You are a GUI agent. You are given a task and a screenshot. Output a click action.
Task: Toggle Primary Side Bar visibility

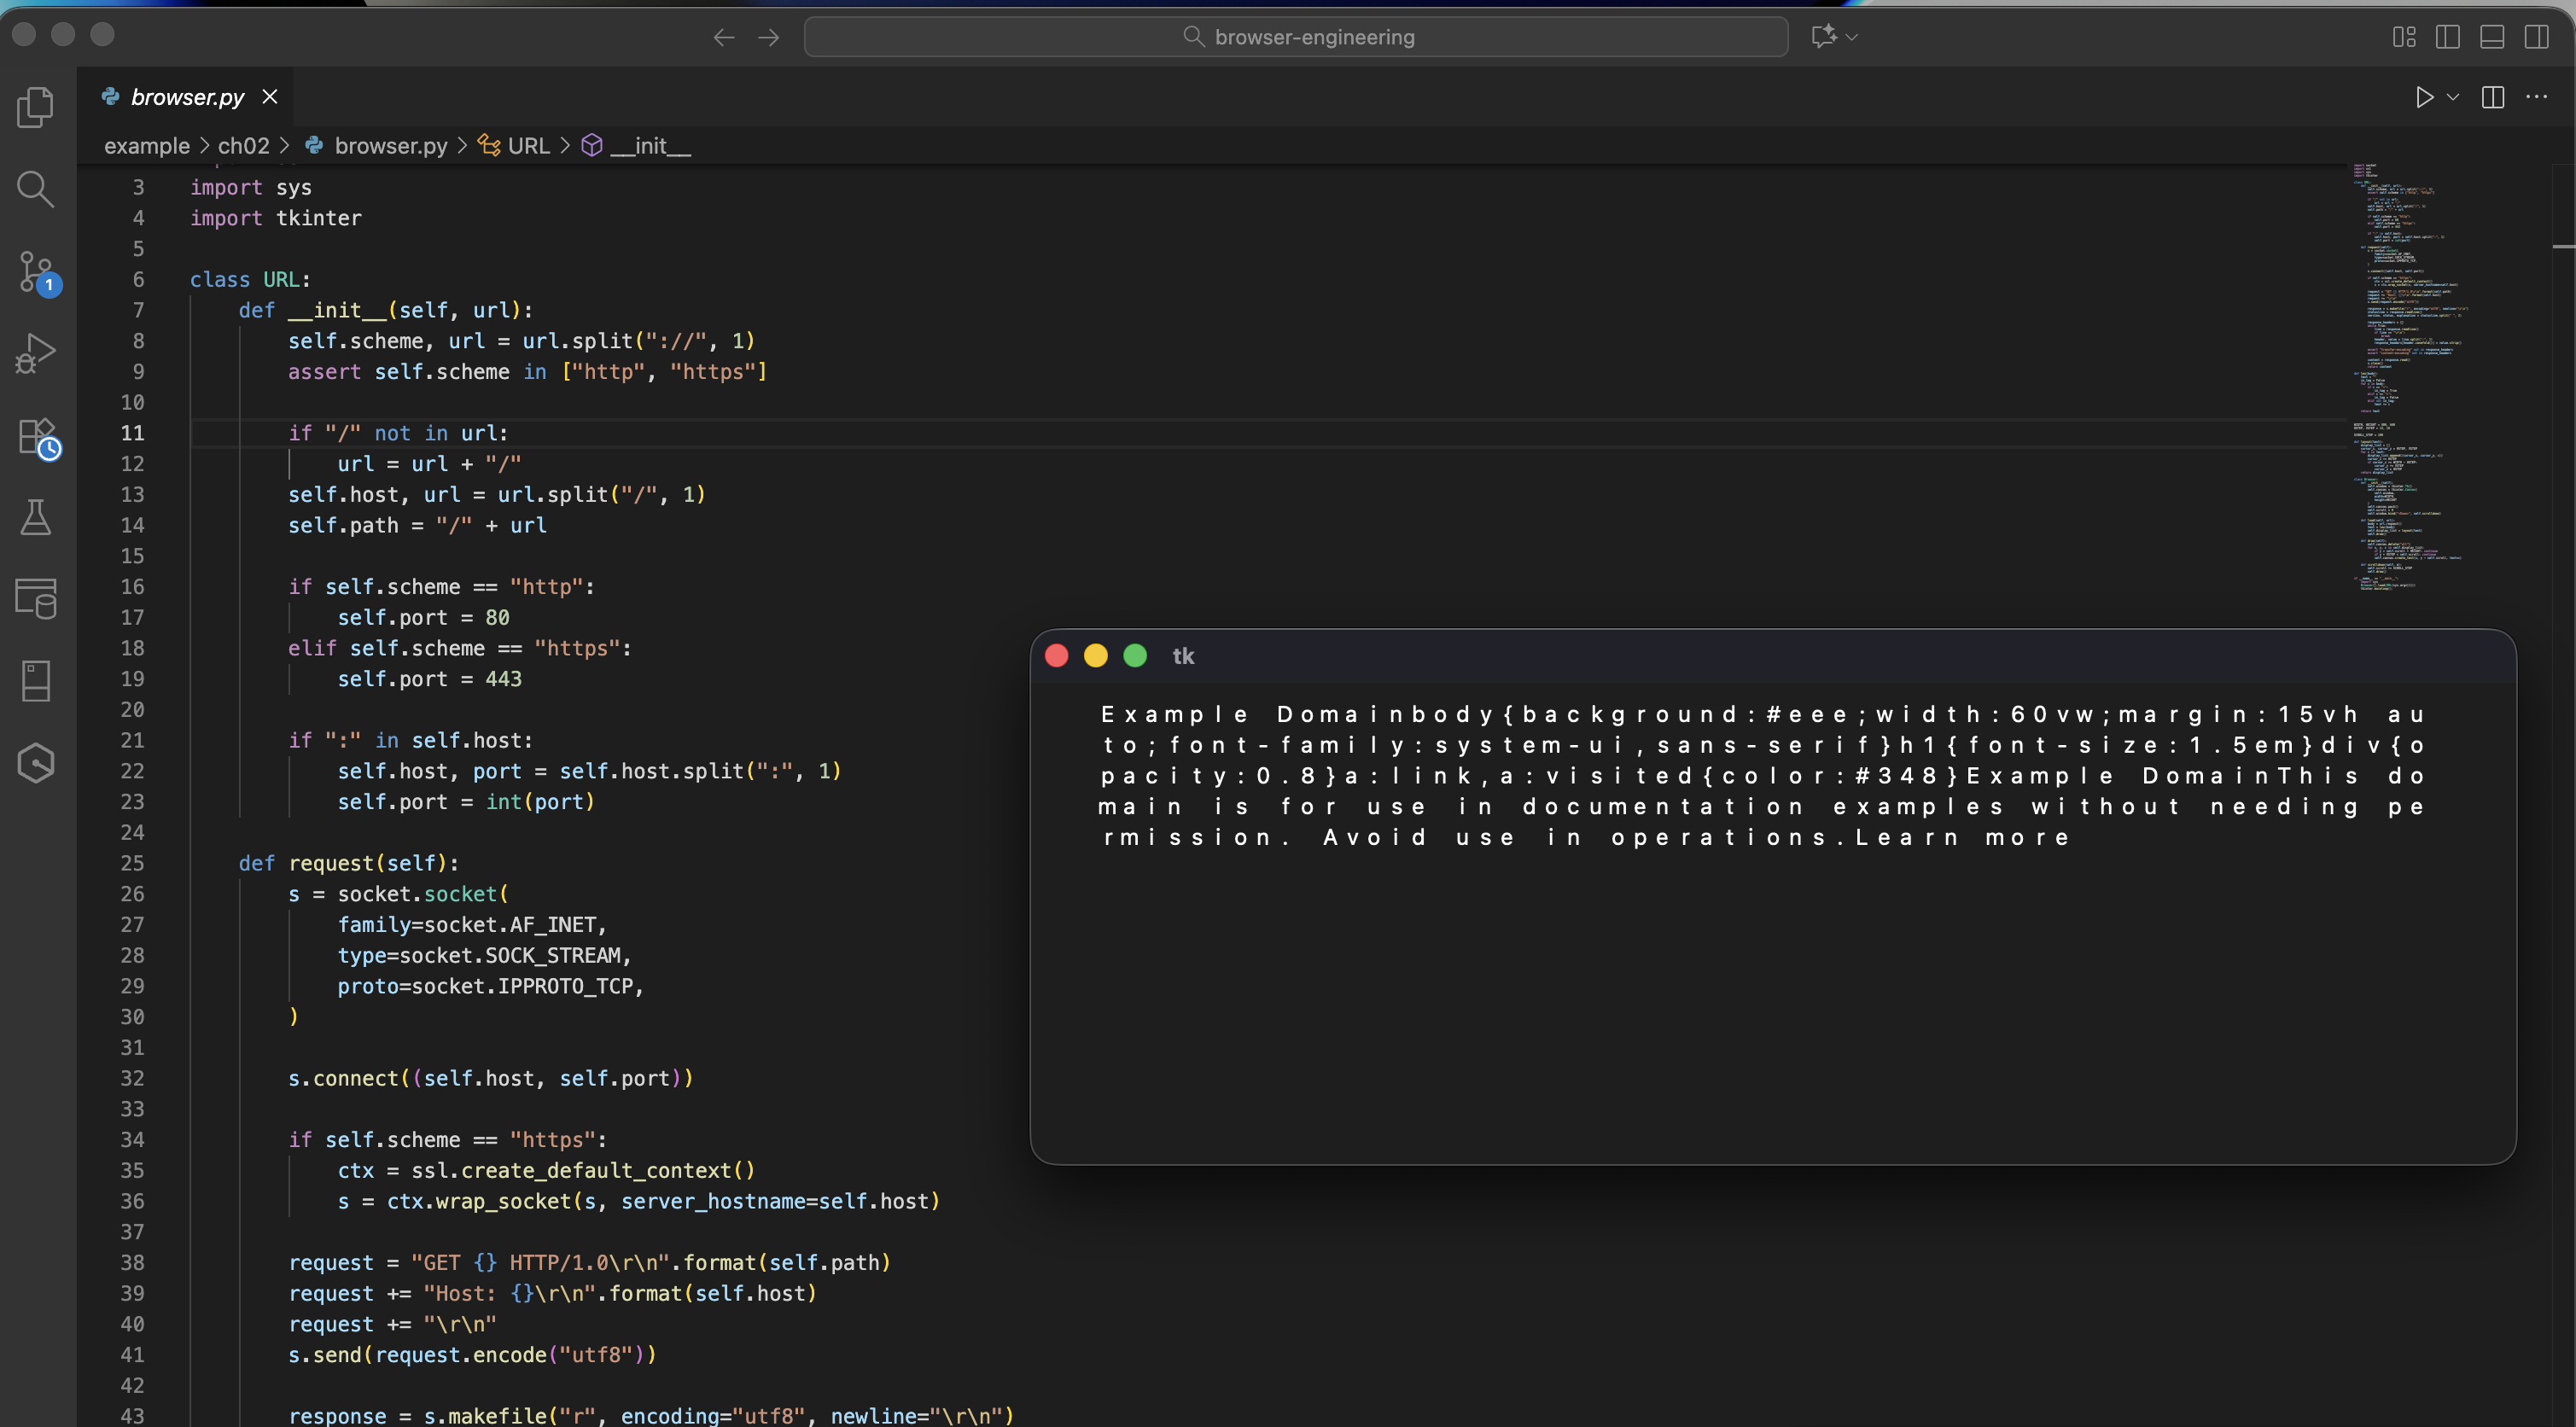click(2448, 37)
